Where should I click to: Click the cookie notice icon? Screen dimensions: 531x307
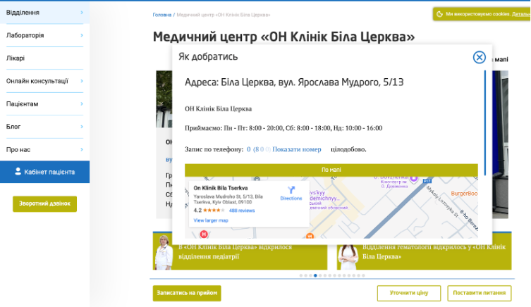[x=439, y=13]
